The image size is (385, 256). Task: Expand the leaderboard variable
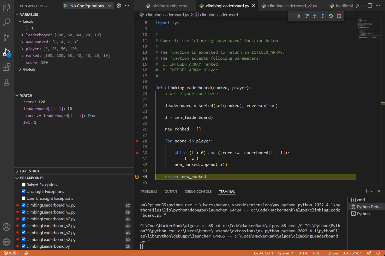coord(22,35)
